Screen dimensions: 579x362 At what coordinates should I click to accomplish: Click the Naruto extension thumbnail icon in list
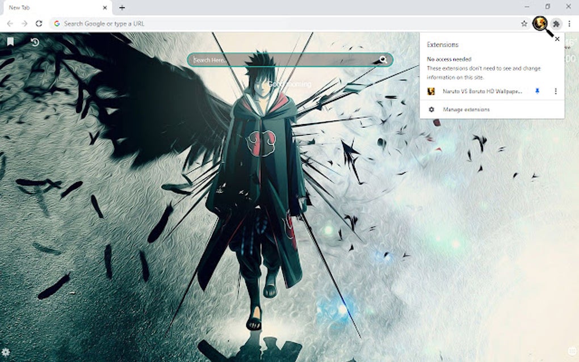tap(431, 91)
